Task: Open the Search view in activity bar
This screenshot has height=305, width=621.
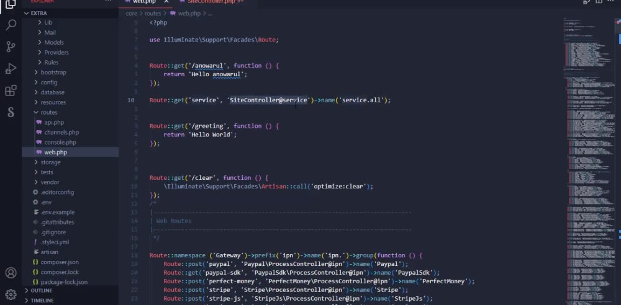Action: 11,25
